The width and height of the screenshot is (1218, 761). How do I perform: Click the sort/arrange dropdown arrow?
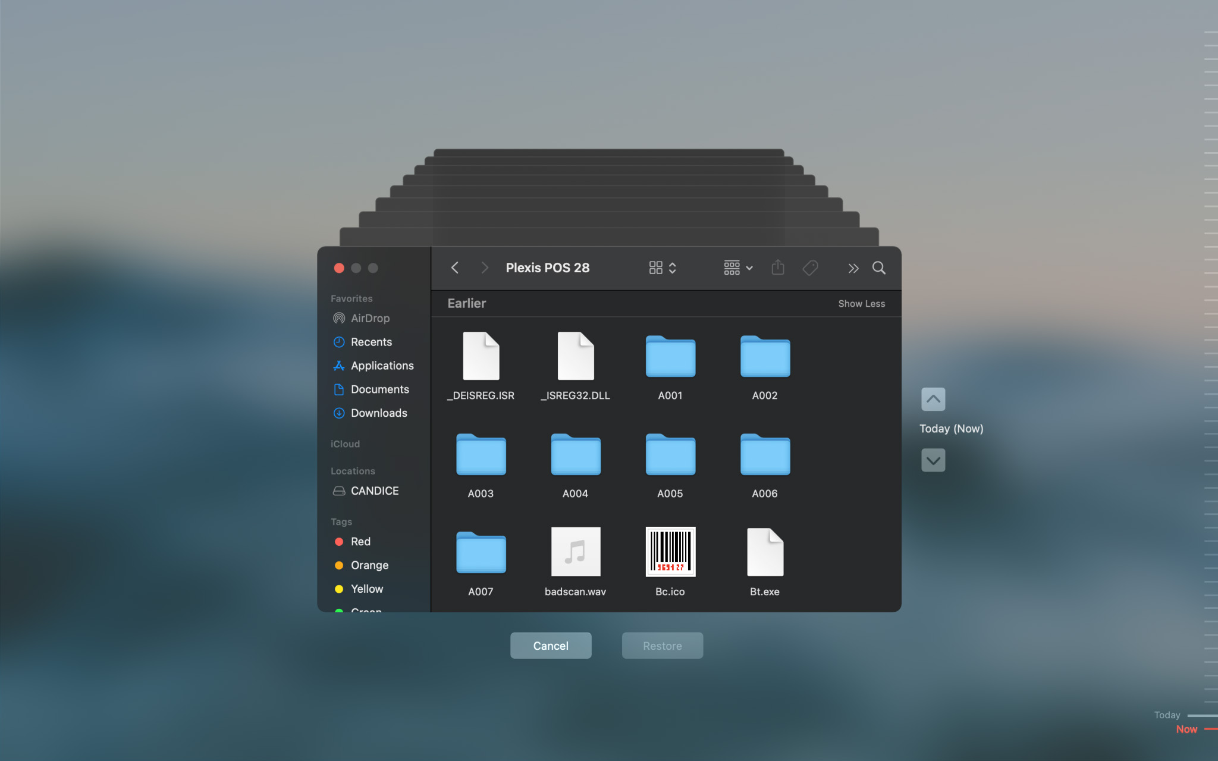(x=749, y=268)
